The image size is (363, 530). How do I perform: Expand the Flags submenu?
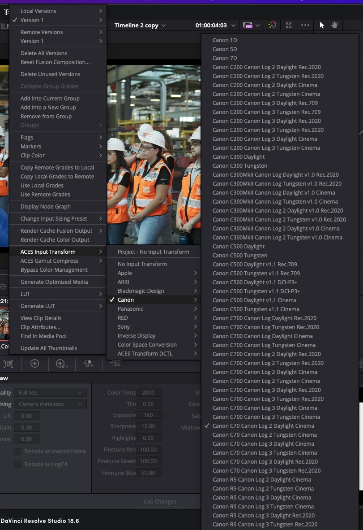(x=58, y=138)
